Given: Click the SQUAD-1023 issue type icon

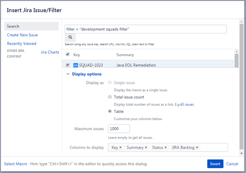Looking at the screenshot, I should (x=76, y=65).
